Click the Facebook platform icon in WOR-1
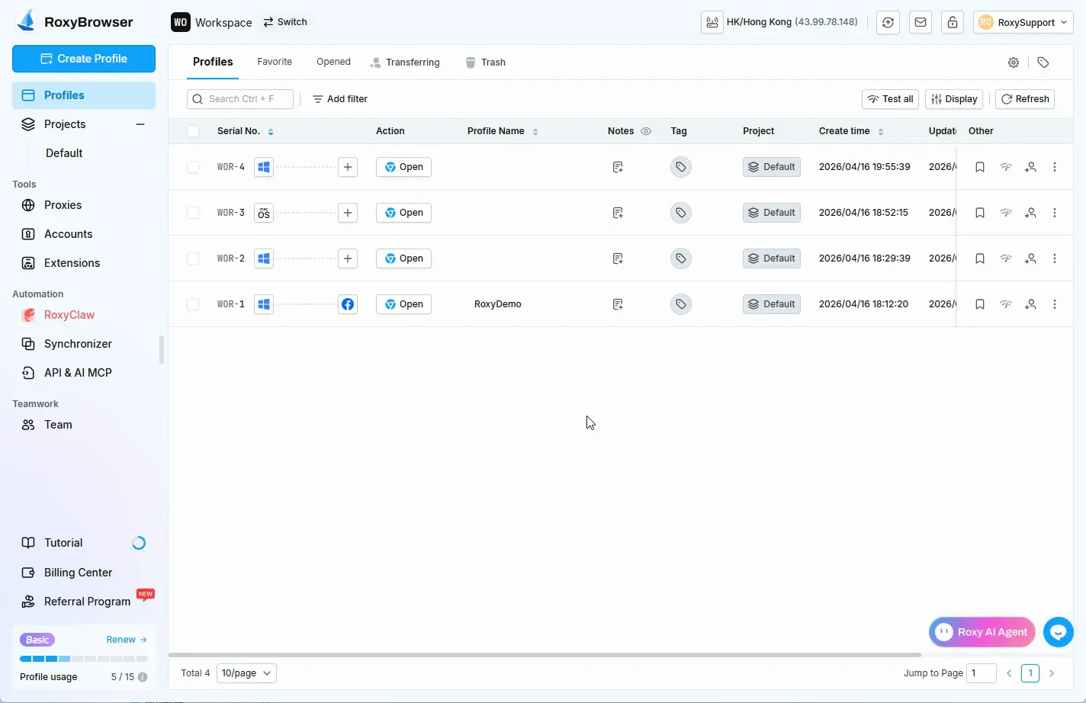The height and width of the screenshot is (703, 1086). point(348,304)
